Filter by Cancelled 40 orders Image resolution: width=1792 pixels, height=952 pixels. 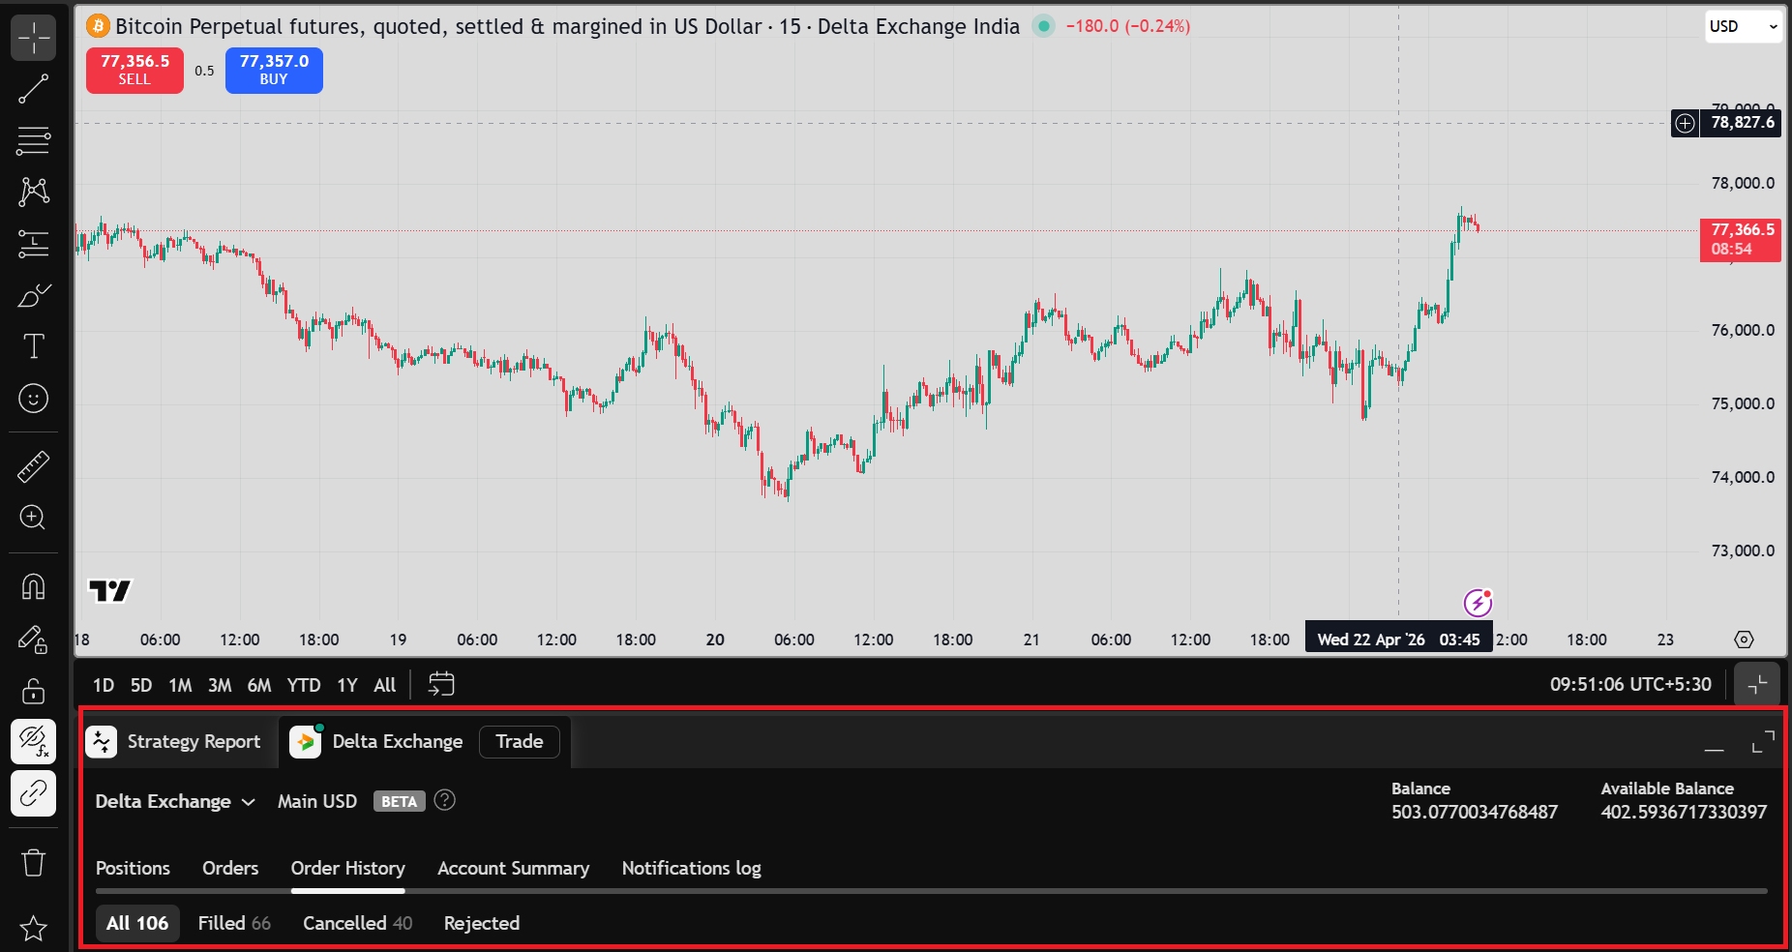pyautogui.click(x=357, y=923)
